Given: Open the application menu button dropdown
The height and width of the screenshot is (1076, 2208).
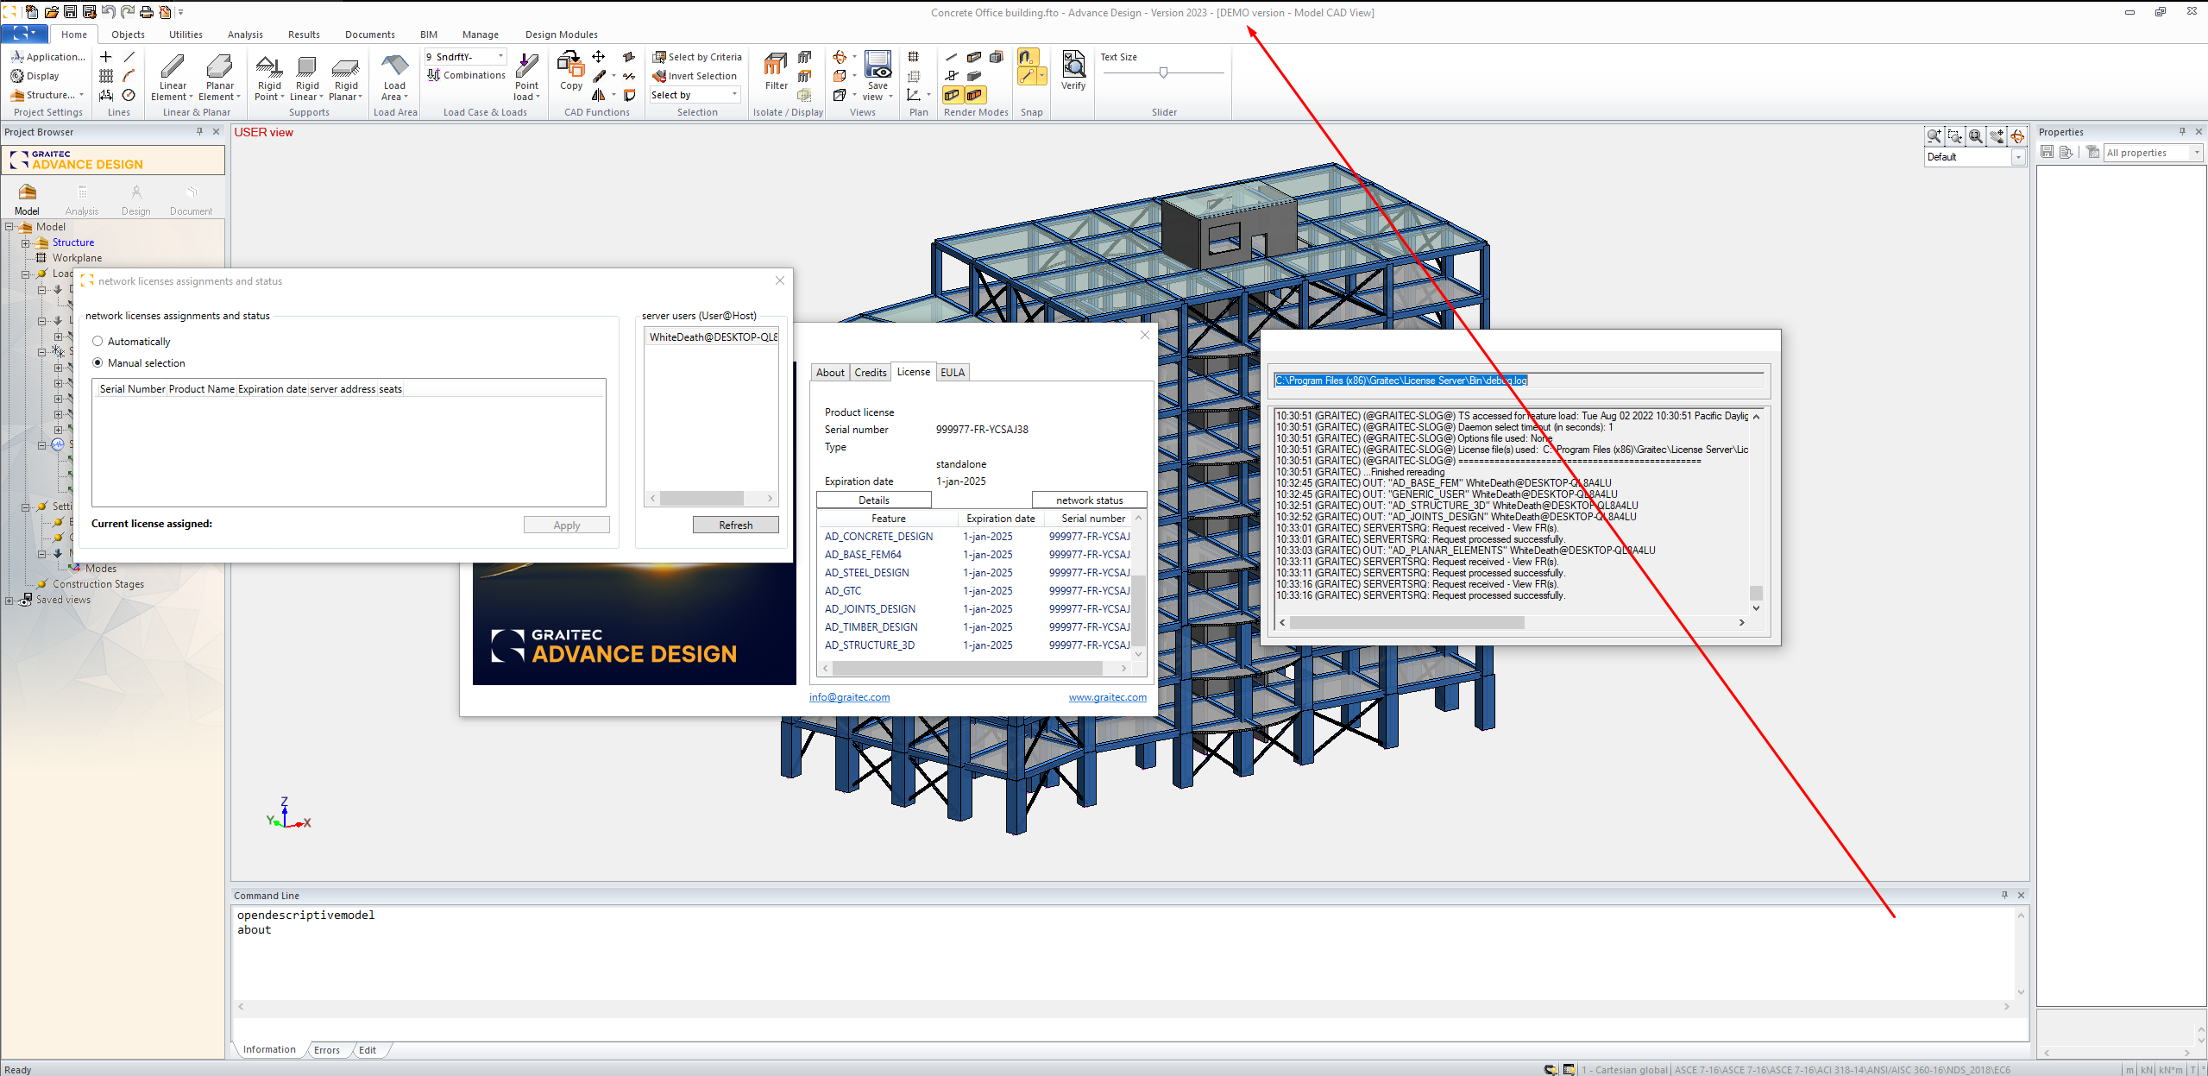Looking at the screenshot, I should tap(24, 34).
